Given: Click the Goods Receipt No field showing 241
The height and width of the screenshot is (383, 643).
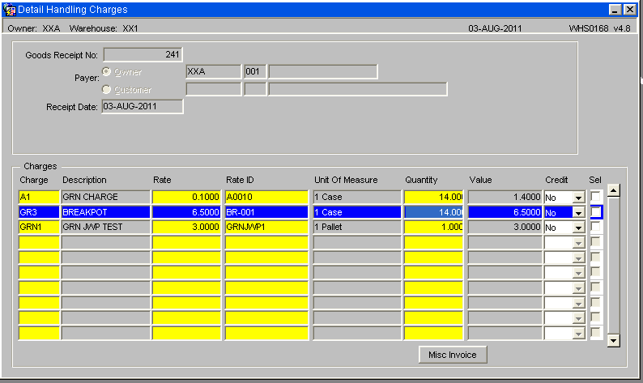Looking at the screenshot, I should 143,54.
